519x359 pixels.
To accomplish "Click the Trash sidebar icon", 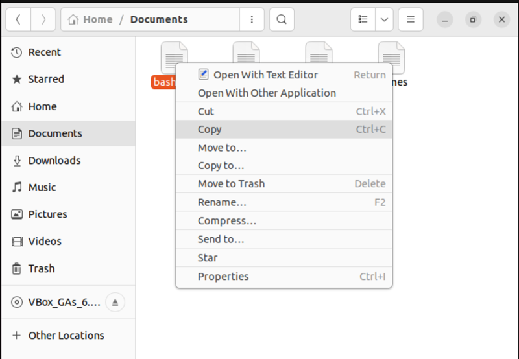I will (18, 268).
